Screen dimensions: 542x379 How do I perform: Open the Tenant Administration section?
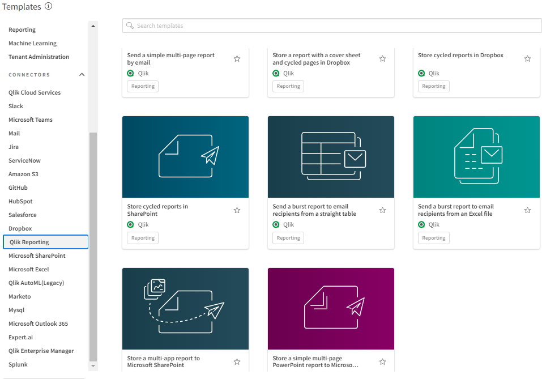tap(38, 57)
